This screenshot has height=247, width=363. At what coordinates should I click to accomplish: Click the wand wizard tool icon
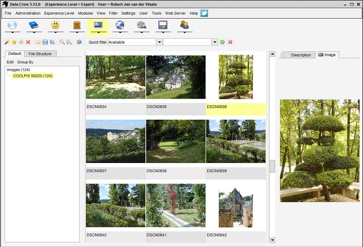[x=7, y=42]
